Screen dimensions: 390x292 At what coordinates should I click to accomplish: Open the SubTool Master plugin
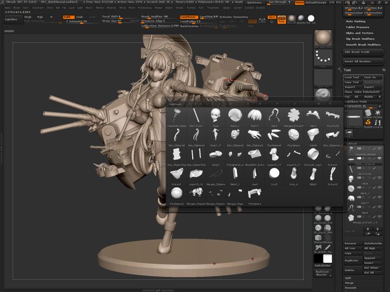[x=322, y=273]
